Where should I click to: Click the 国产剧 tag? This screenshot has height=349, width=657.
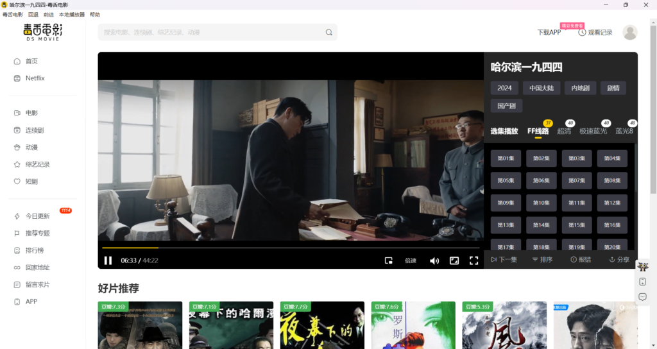coord(506,106)
